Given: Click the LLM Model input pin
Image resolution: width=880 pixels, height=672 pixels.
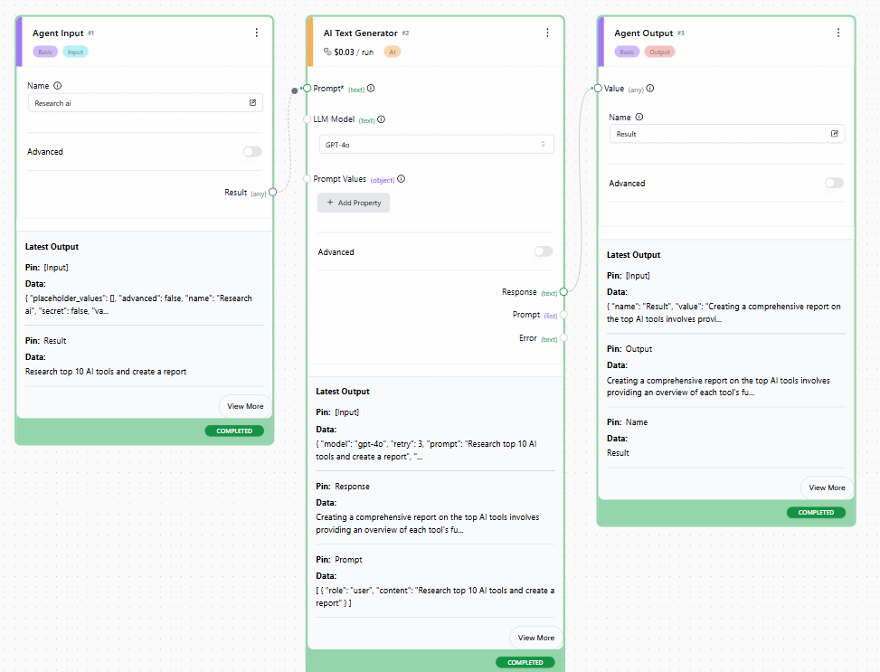Looking at the screenshot, I should [x=307, y=119].
